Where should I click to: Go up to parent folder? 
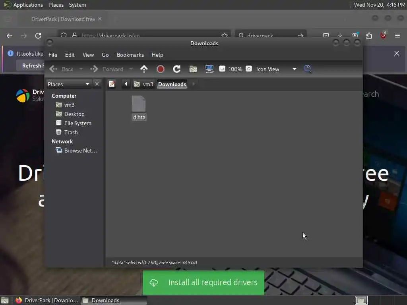[144, 69]
